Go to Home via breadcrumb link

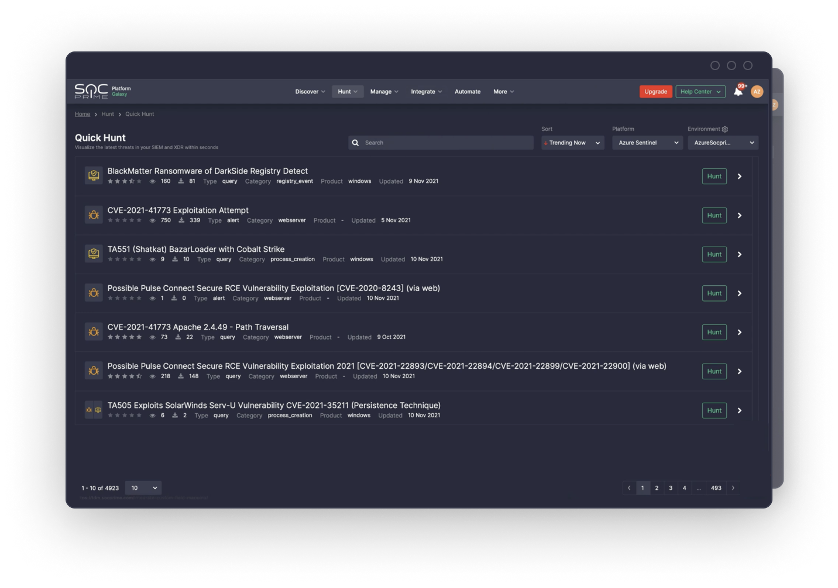(x=83, y=114)
